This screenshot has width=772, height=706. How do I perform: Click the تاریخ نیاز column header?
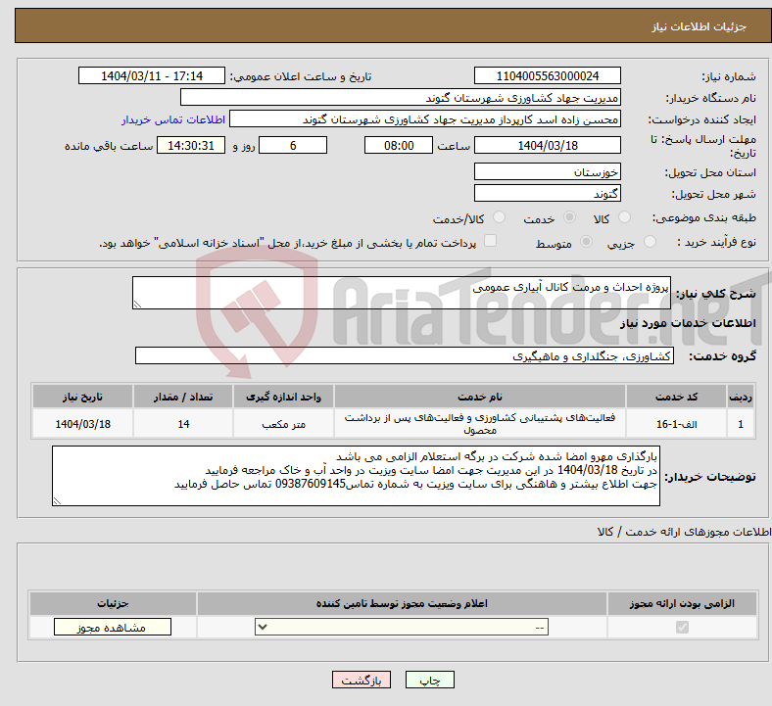82,397
